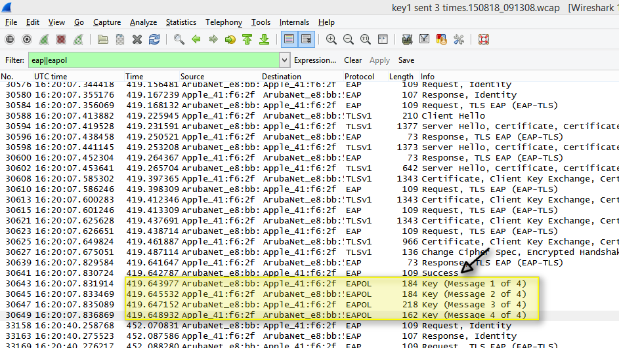
Task: Close this capture file X icon
Action: [x=137, y=39]
